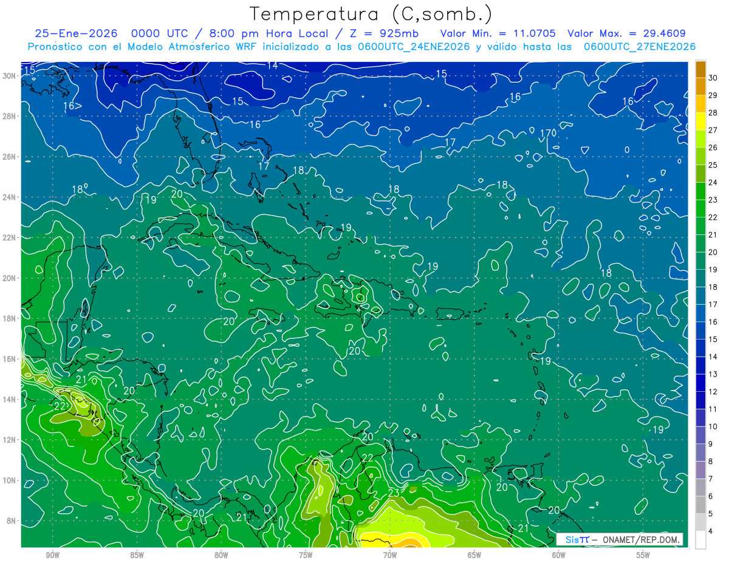Image resolution: width=729 pixels, height=563 pixels.
Task: Click the '90W' longitude axis label
Action: coord(52,555)
